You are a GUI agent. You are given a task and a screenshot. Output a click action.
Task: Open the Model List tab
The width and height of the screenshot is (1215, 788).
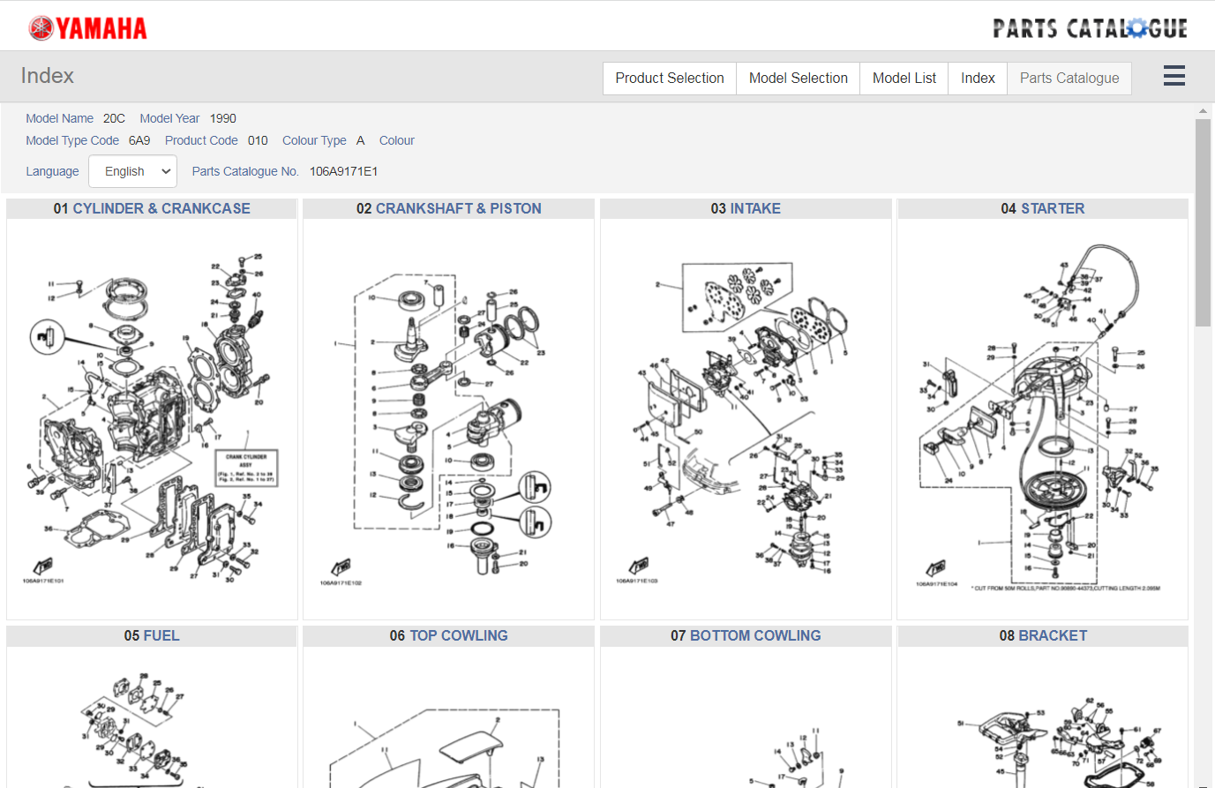[904, 78]
